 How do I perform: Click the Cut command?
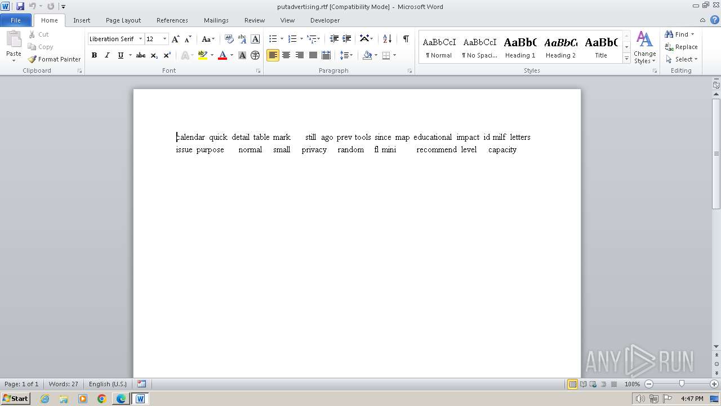[x=39, y=34]
